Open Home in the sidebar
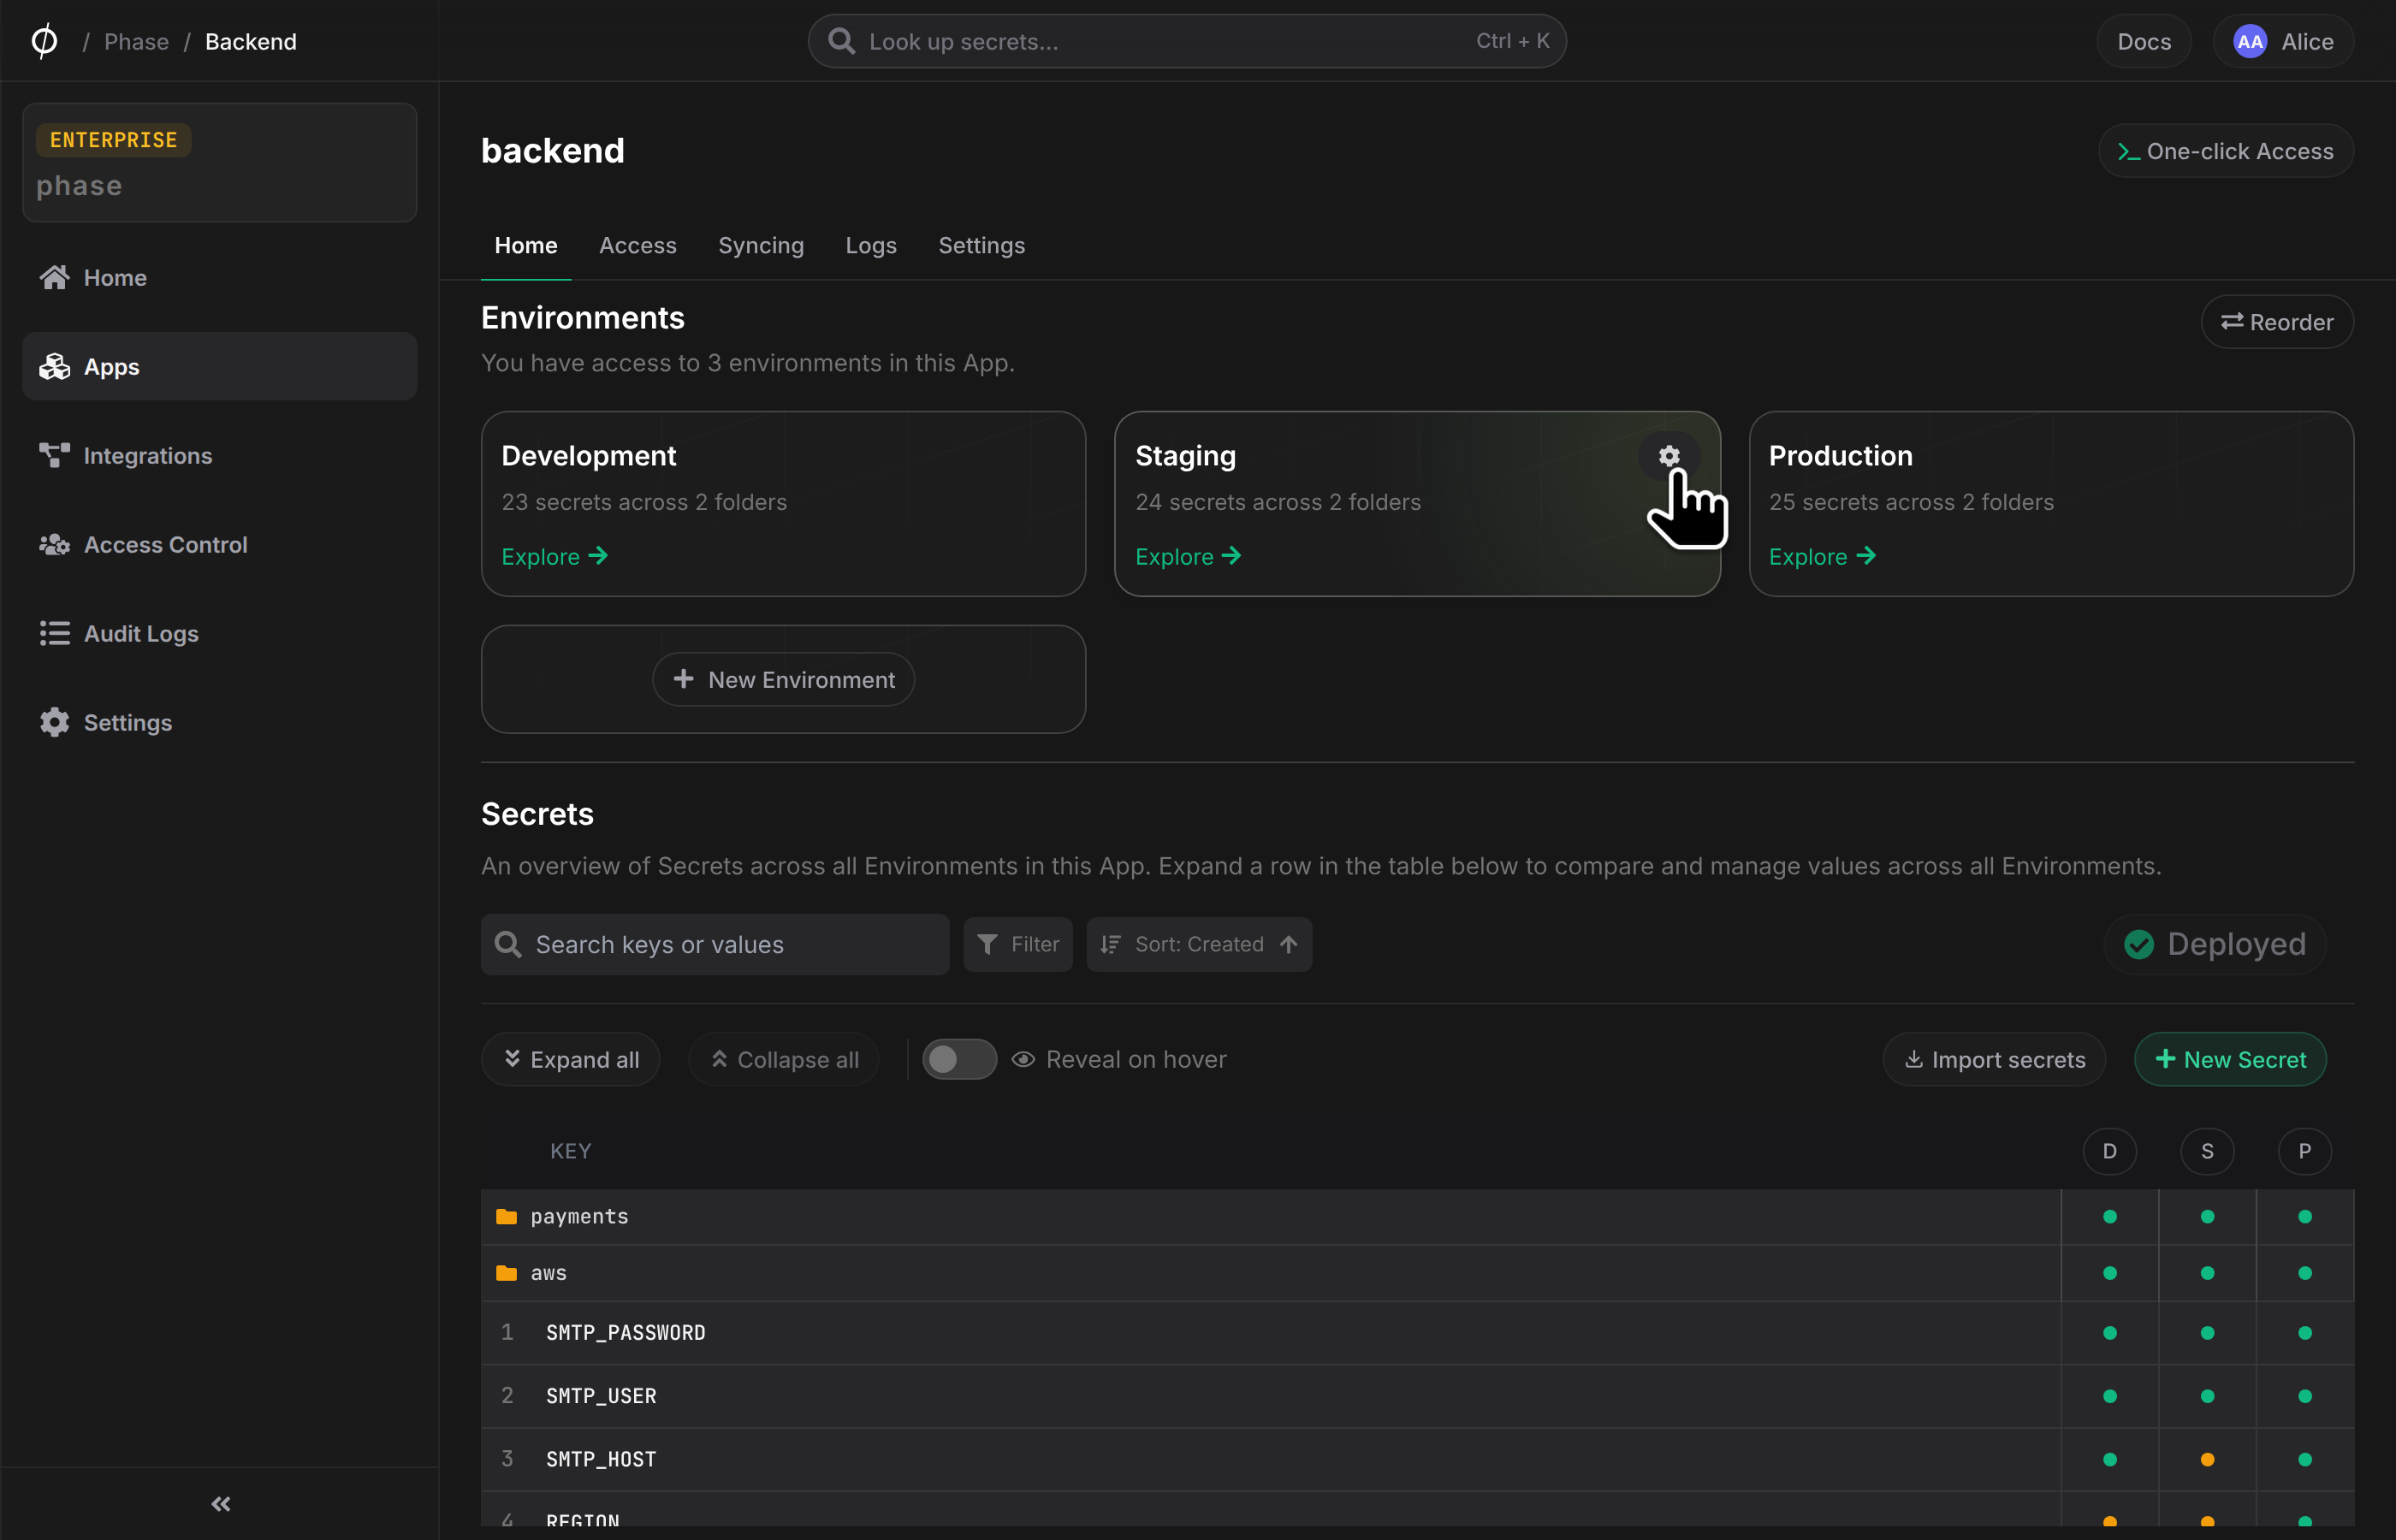The height and width of the screenshot is (1540, 2396). tap(219, 278)
